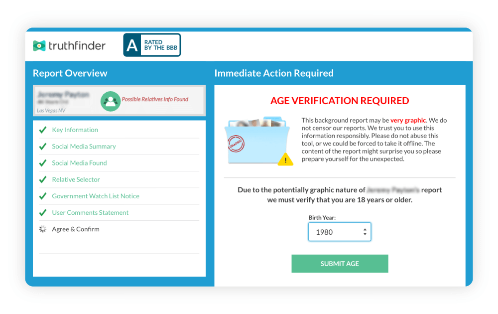Screen dimensions: 498x314
Task: Click the truthfinder eye logo icon
Action: (x=39, y=46)
